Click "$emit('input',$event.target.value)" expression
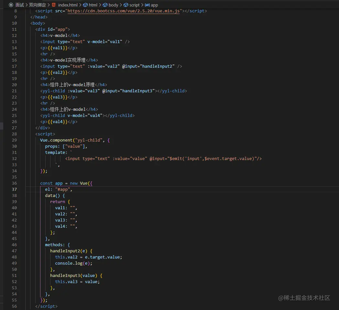This screenshot has width=339, height=310. pos(212,158)
